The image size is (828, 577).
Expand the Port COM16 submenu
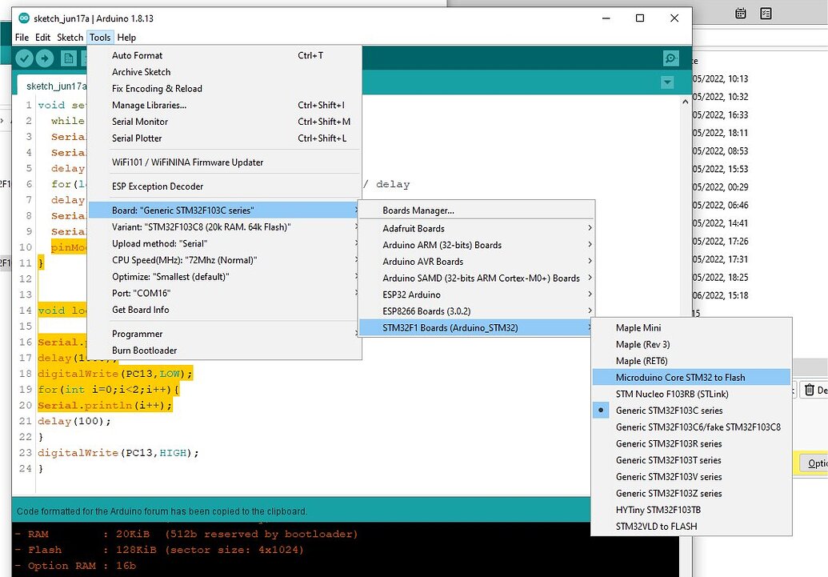tap(200, 294)
